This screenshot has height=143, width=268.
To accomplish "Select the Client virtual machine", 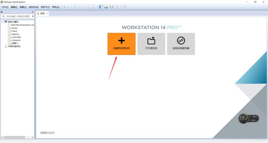I will (x=14, y=31).
